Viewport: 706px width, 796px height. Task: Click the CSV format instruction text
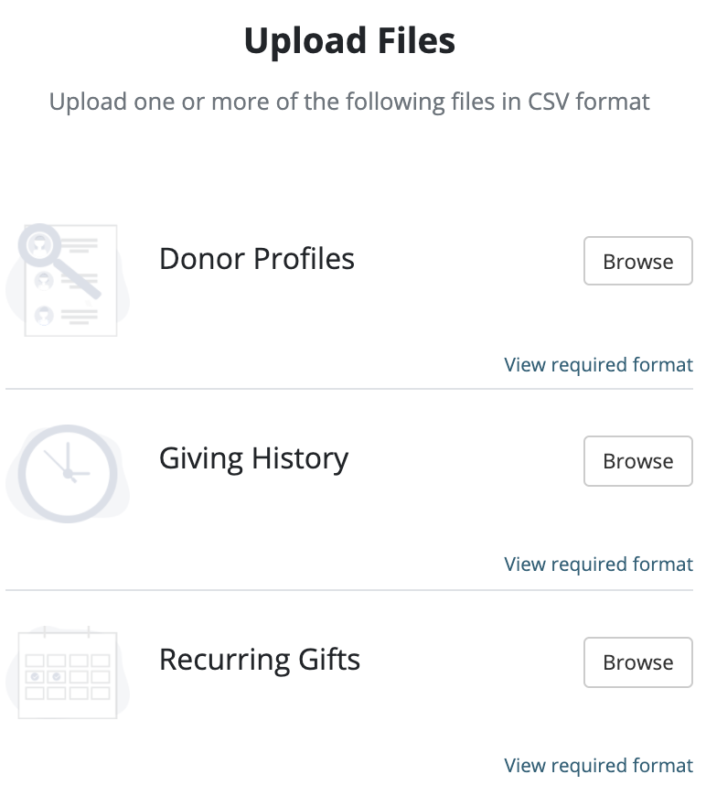(349, 101)
